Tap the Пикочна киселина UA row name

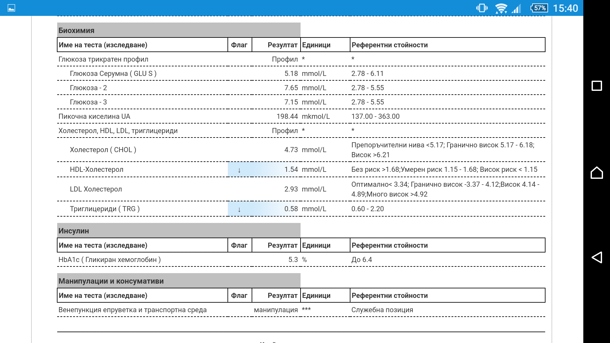[x=94, y=117]
